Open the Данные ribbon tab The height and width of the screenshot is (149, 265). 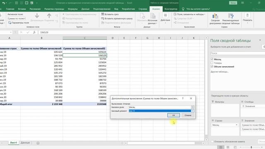click(85, 9)
